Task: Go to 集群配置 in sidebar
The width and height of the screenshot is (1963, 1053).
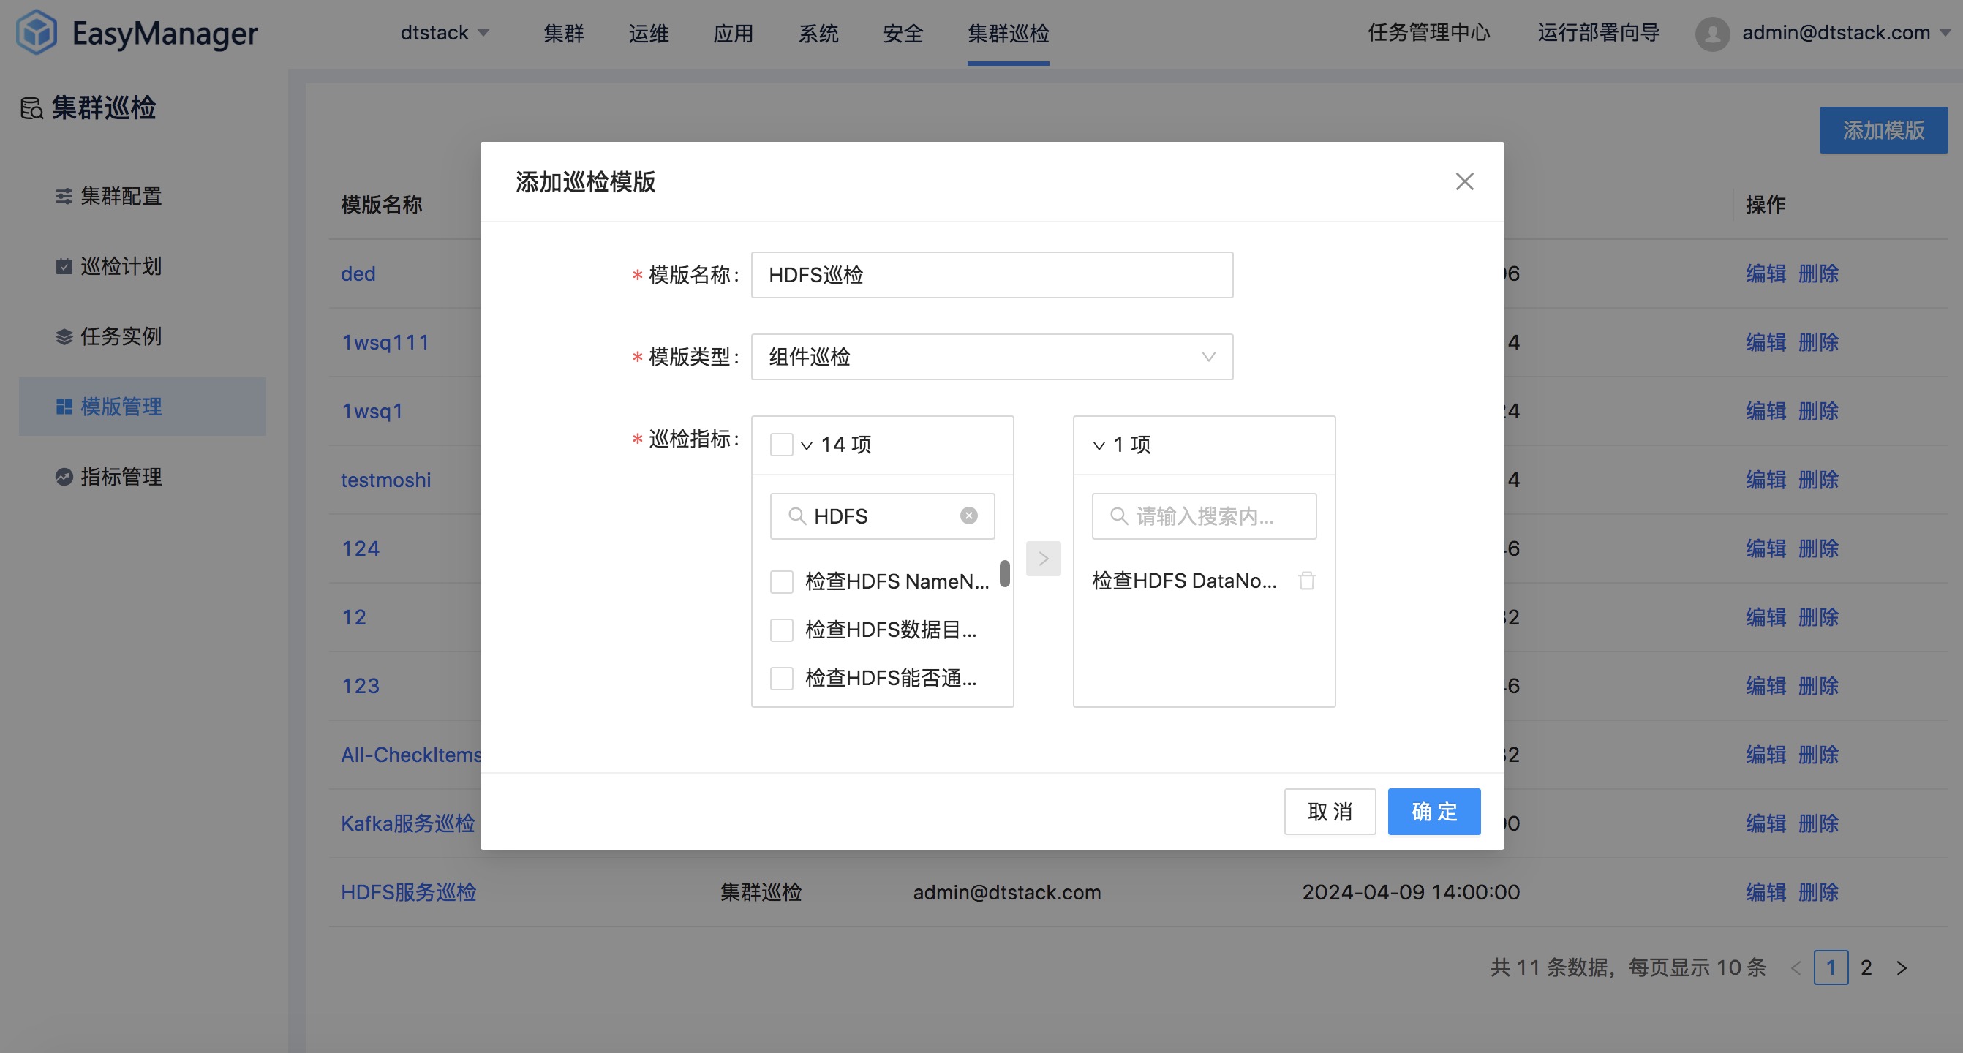Action: (x=121, y=197)
